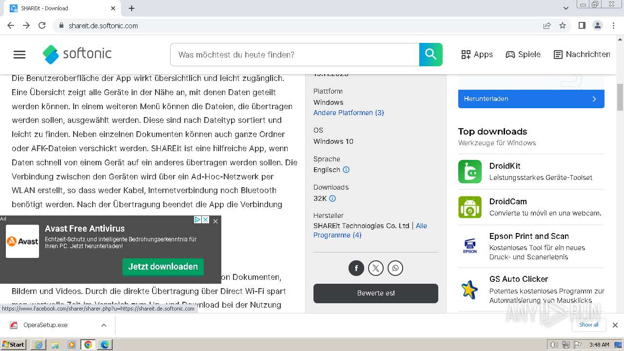This screenshot has height=351, width=624.
Task: Open DroidCam app icon
Action: [x=470, y=207]
